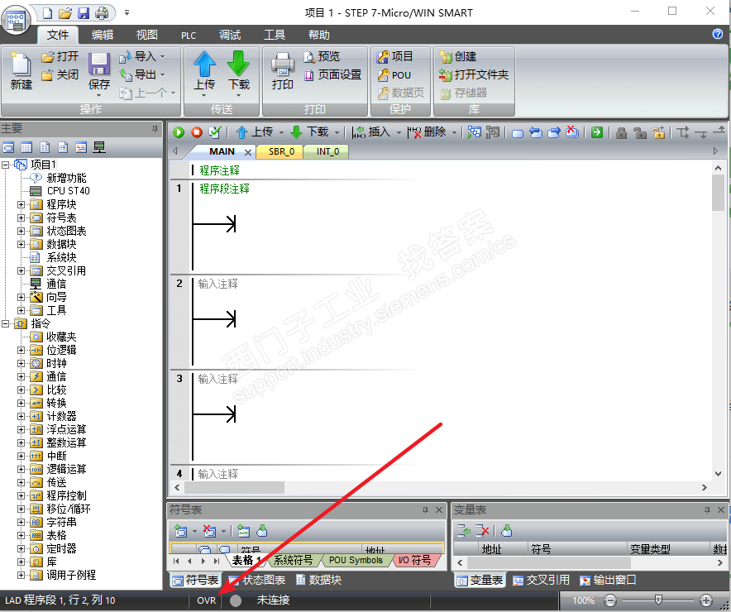
Task: Open the 编辑 ribbon tab
Action: [102, 35]
